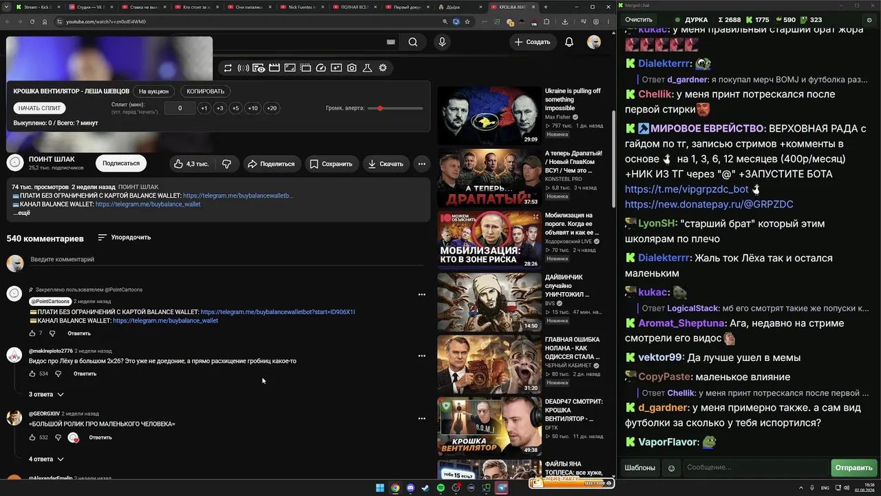Click the YouTube search magnifier button

pos(413,42)
